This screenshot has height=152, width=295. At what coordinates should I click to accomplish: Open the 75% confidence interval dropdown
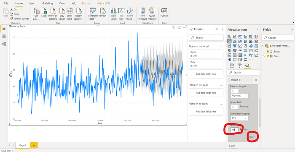239,118
